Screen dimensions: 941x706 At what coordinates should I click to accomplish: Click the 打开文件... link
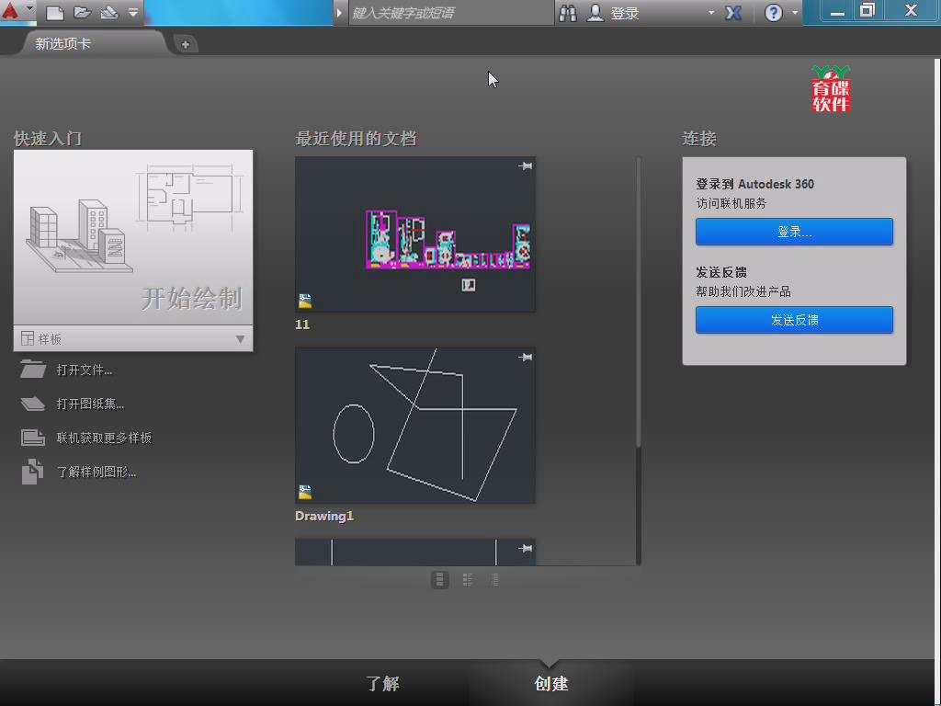pyautogui.click(x=85, y=370)
